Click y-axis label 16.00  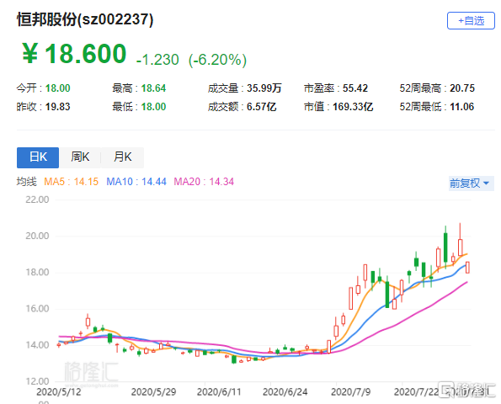click(x=37, y=309)
